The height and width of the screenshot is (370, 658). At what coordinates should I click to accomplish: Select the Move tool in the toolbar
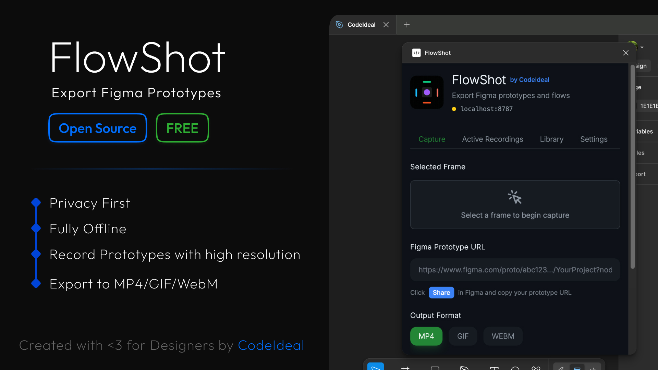click(x=376, y=368)
